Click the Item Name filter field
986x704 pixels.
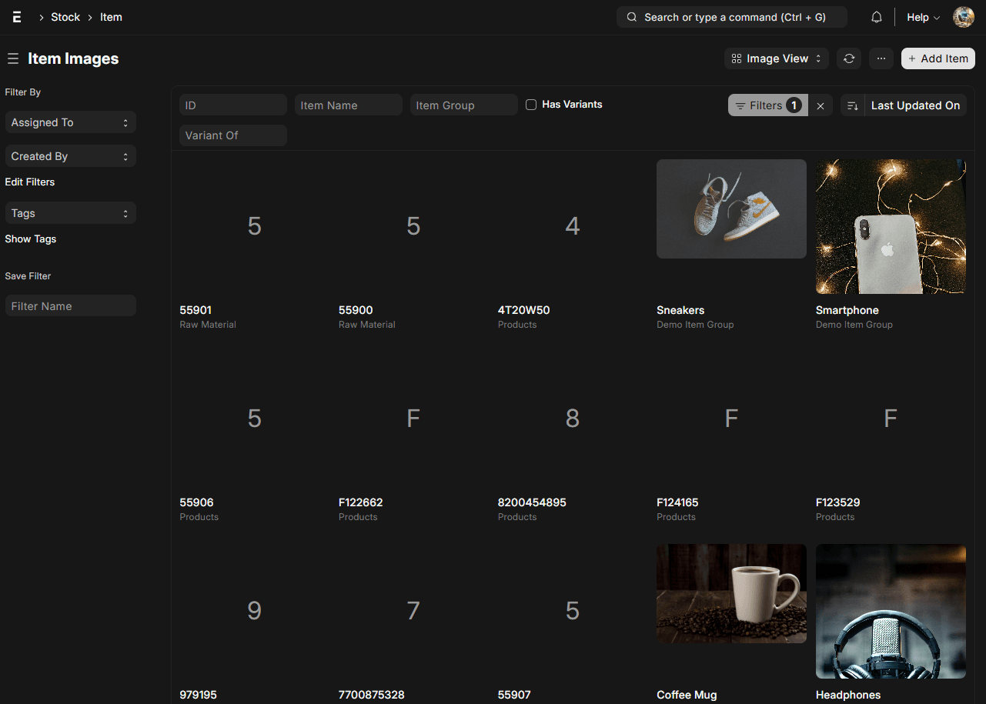pyautogui.click(x=349, y=105)
